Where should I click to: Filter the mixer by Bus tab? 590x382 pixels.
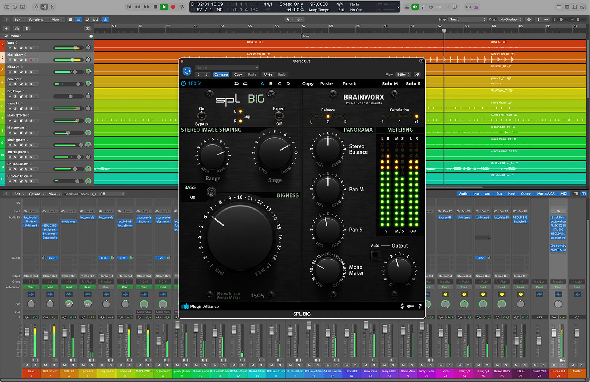click(x=499, y=194)
